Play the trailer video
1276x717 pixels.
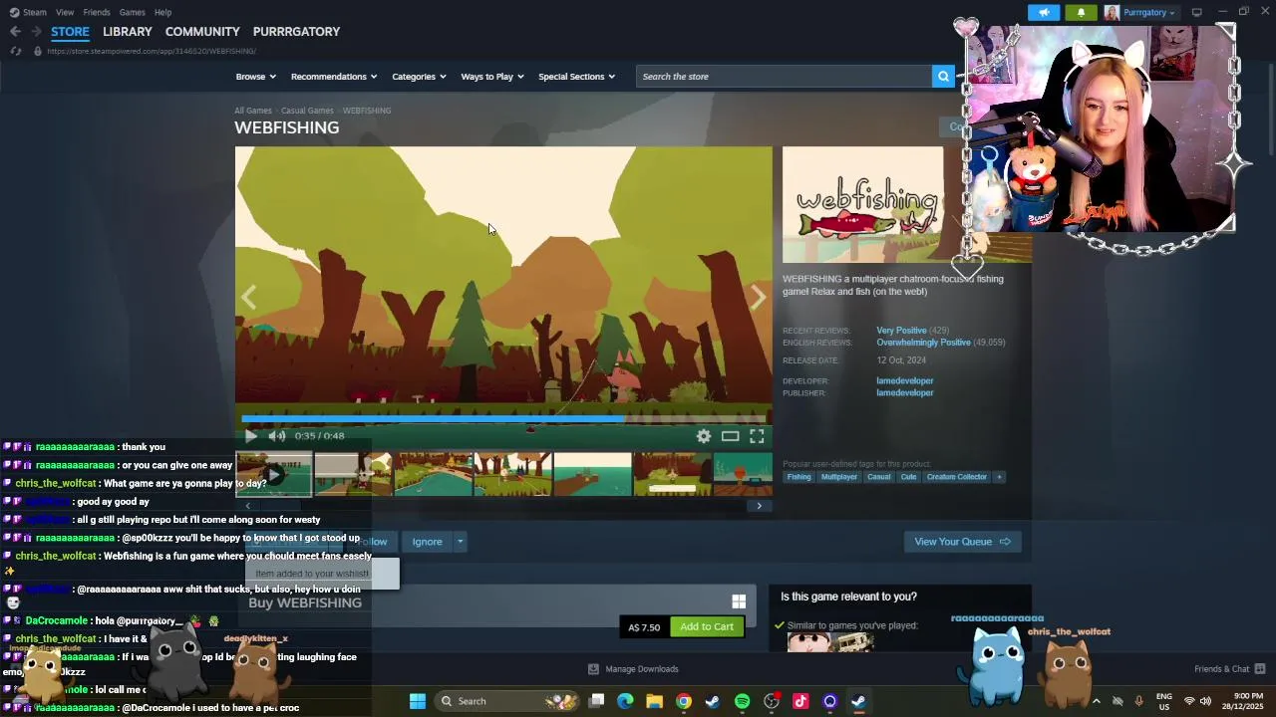[250, 435]
